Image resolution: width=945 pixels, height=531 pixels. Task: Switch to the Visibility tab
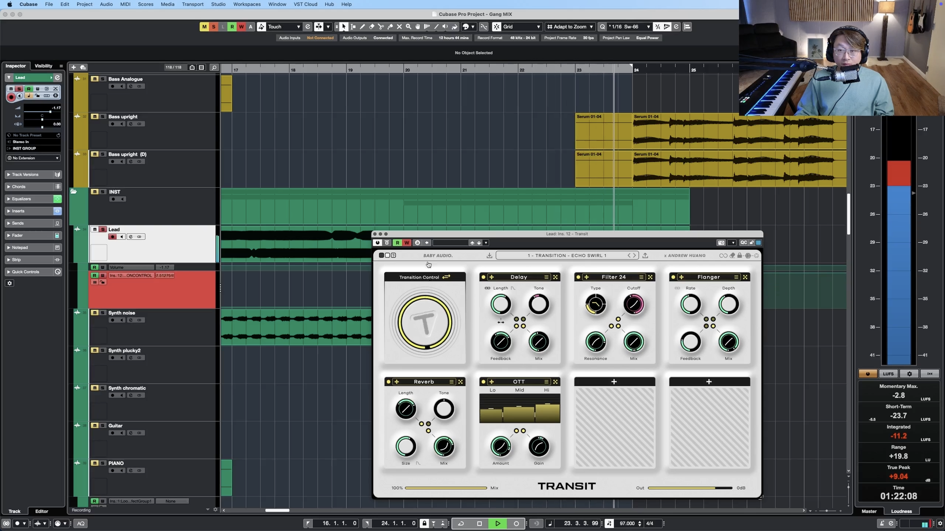[43, 66]
